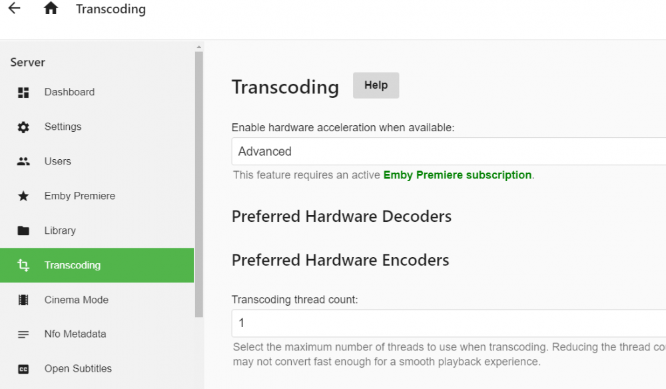
Task: Click the Nfo Metadata lines icon
Action: tap(23, 334)
